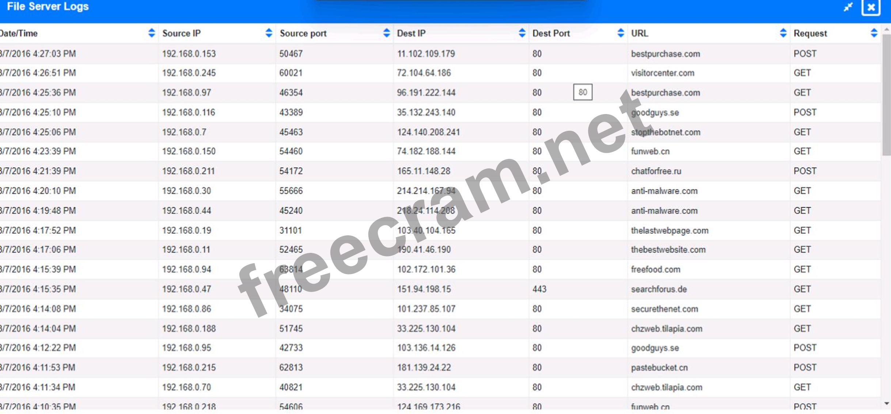Select the chatforfree.ru POST row
This screenshot has width=891, height=414.
click(x=656, y=171)
